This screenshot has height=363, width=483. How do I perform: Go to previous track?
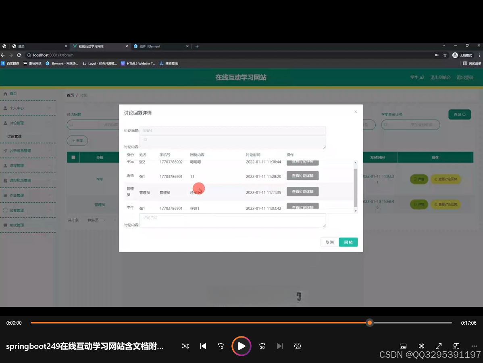203,346
